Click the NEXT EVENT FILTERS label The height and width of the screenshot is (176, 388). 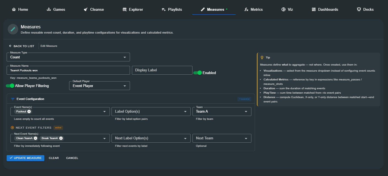pos(34,128)
